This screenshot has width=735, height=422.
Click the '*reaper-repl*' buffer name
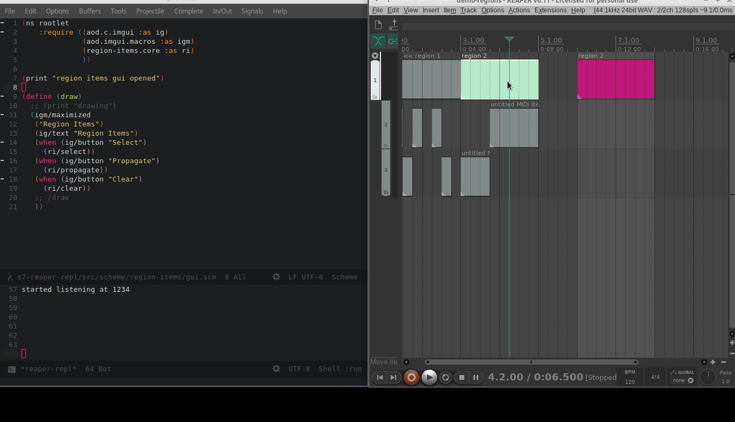[49, 369]
